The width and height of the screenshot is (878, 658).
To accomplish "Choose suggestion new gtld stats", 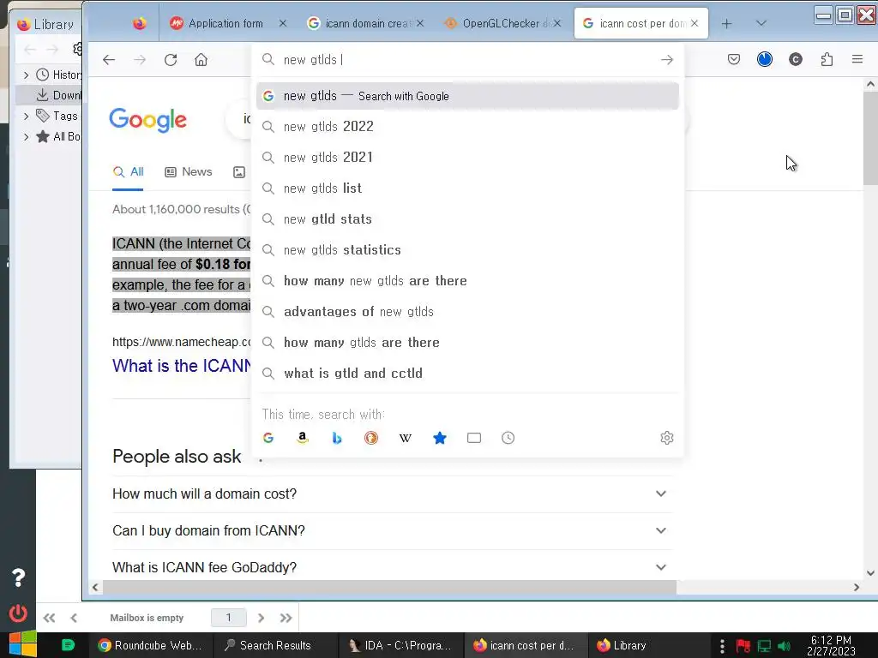I will tap(467, 218).
